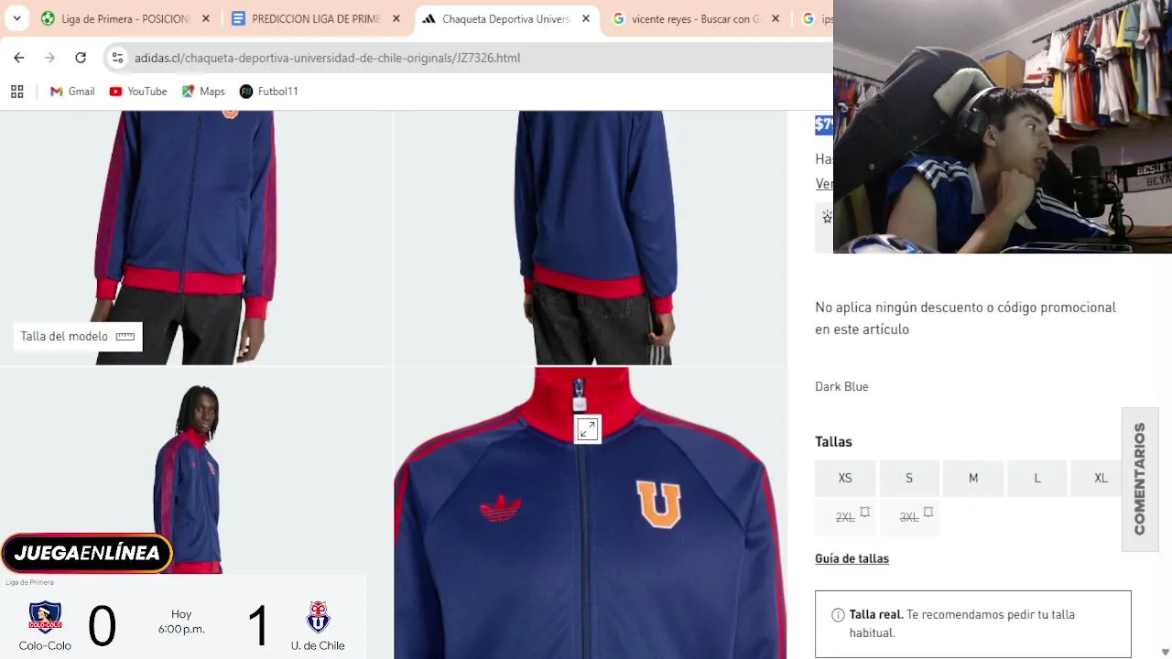
Task: Click the Talla del modelo button
Action: [78, 336]
